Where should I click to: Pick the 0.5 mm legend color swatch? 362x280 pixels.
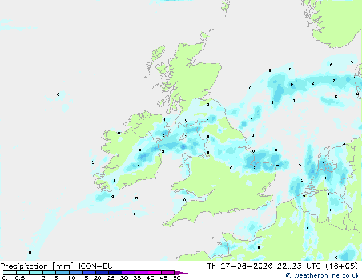tap(23, 273)
